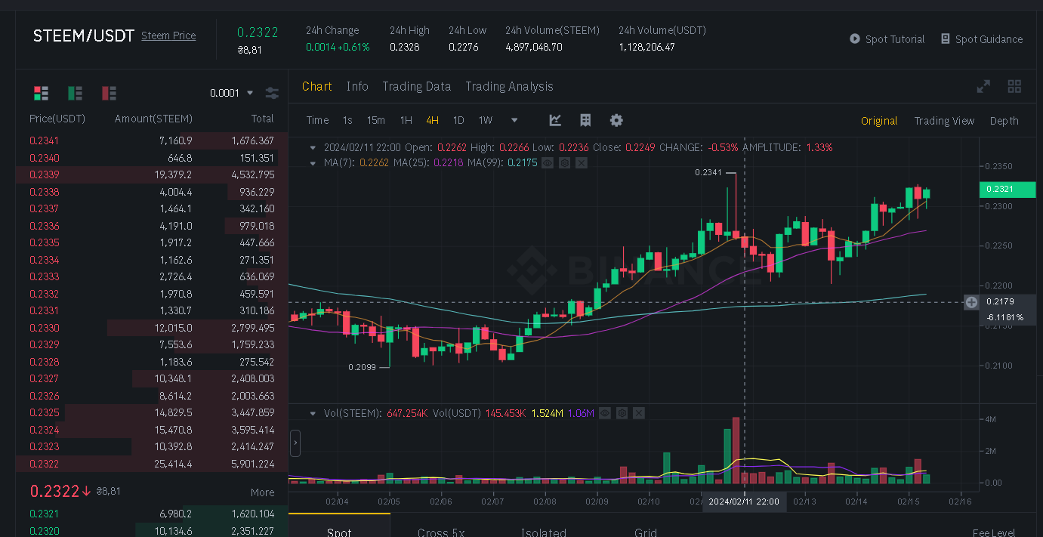Show combined buy and sell order book view
Image resolution: width=1043 pixels, height=537 pixels.
click(x=41, y=93)
